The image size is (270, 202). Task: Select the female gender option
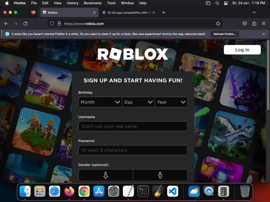(106, 175)
